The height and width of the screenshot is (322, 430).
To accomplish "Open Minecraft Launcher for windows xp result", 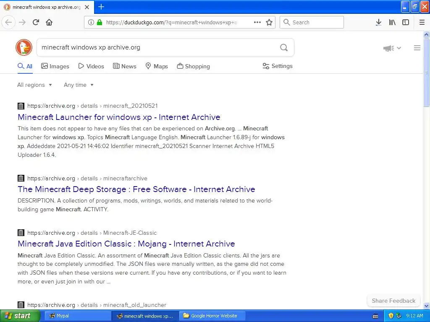I will [119, 117].
